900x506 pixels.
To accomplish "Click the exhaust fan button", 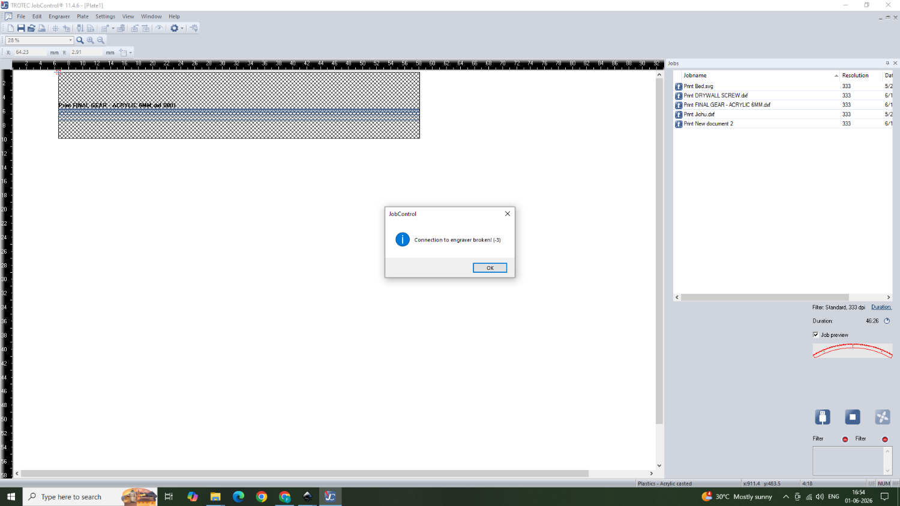I will (x=883, y=417).
